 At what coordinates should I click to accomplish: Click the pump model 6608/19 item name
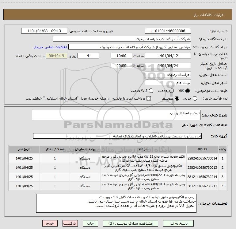point(143,186)
